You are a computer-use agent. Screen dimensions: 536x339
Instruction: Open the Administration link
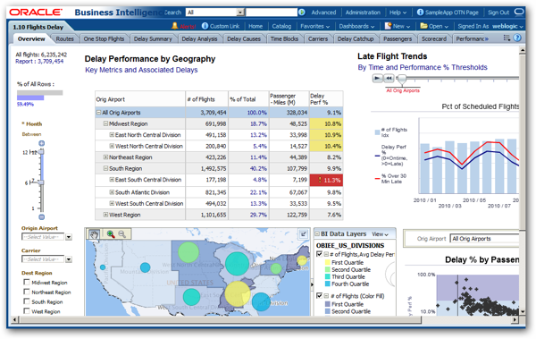(363, 13)
